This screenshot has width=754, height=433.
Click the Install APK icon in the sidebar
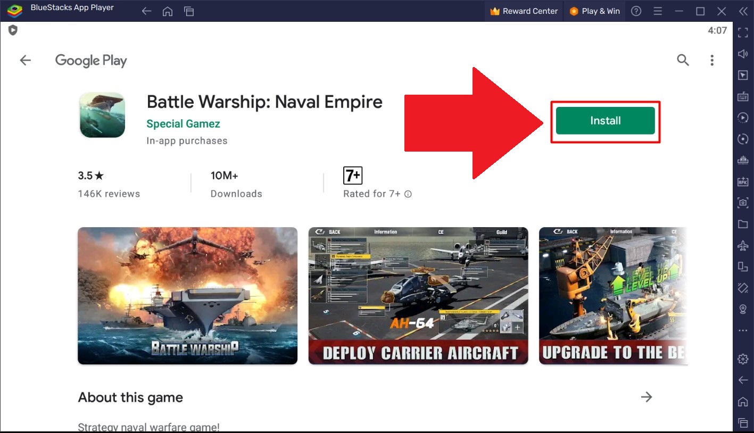pyautogui.click(x=743, y=181)
